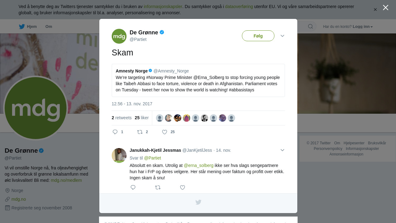Open the Om menu item
The image size is (396, 223).
(x=49, y=27)
